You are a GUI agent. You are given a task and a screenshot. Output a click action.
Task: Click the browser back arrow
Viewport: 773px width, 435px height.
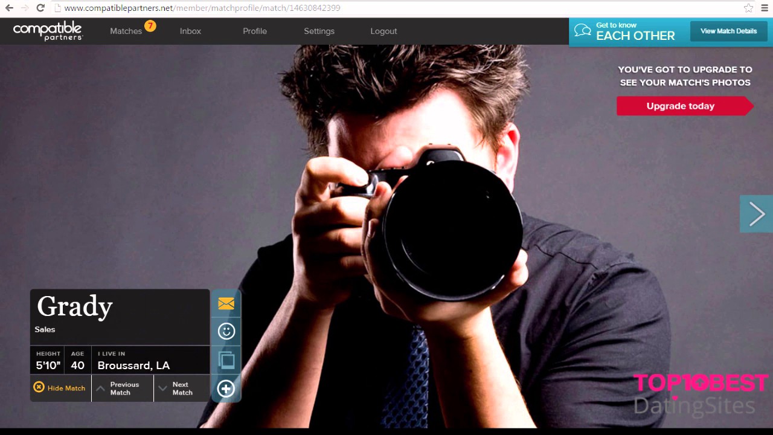(x=9, y=8)
